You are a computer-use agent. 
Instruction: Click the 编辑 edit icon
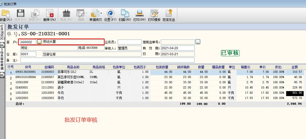(x=80, y=13)
